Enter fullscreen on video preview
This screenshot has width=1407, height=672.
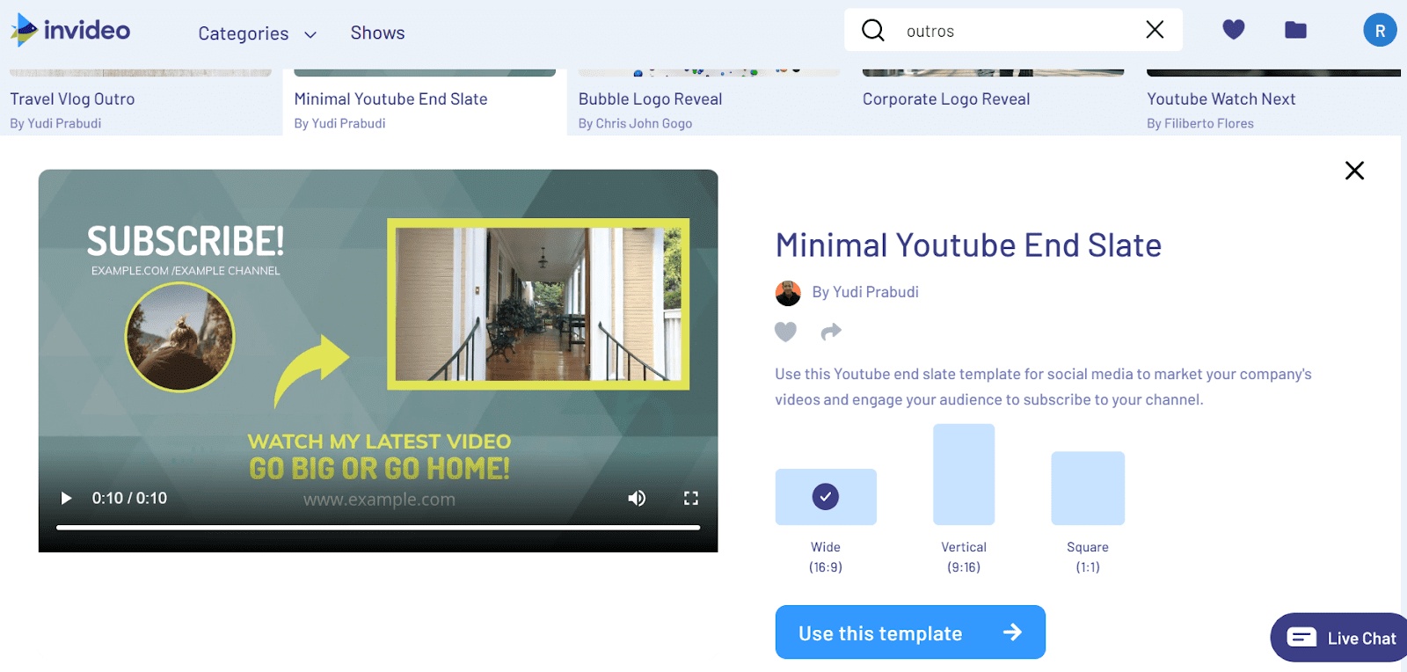691,499
